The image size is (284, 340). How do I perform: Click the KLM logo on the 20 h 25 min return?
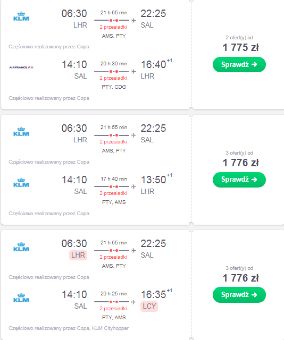(x=21, y=297)
